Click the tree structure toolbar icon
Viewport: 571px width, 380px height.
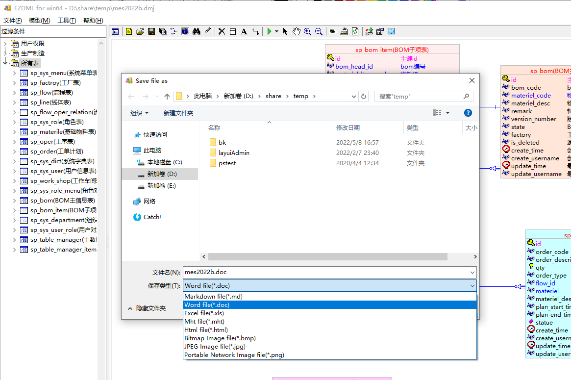(174, 32)
